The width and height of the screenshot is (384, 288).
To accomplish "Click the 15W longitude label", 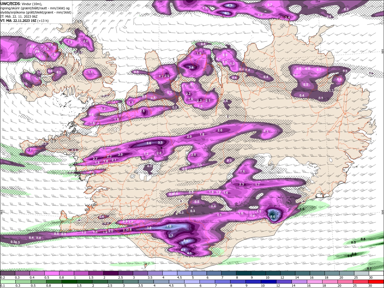I will coord(318,1).
